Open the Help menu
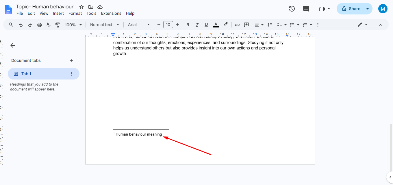The image size is (393, 185). 130,13
